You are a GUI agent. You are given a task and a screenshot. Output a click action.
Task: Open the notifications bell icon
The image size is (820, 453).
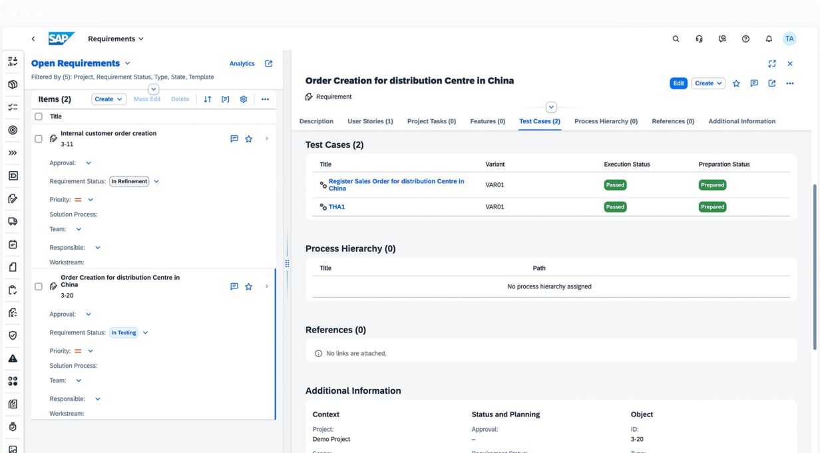pyautogui.click(x=769, y=39)
